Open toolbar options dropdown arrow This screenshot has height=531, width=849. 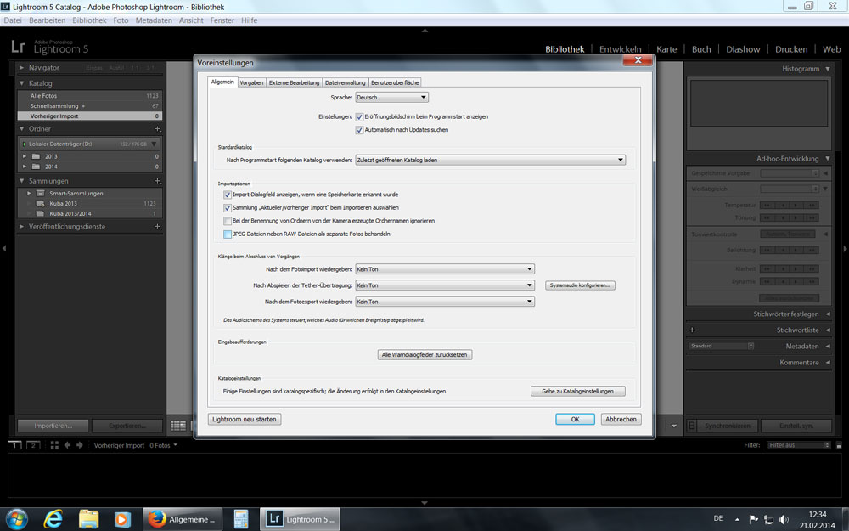click(674, 426)
